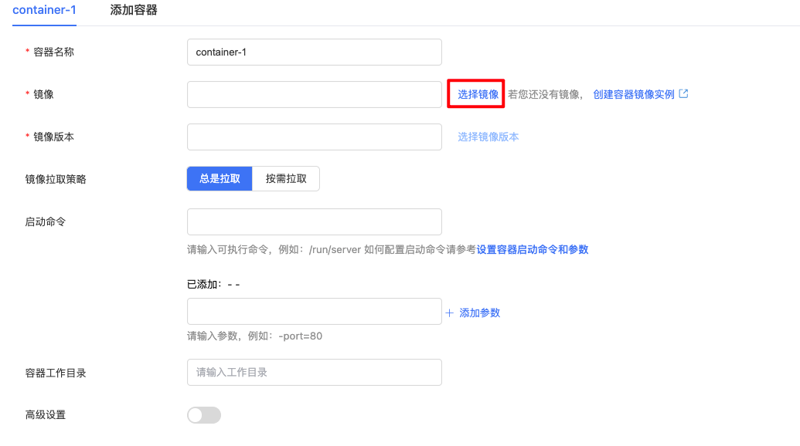Screen dimensions: 800x446
Task: Open the 添加容器 tab
Action: pos(134,10)
